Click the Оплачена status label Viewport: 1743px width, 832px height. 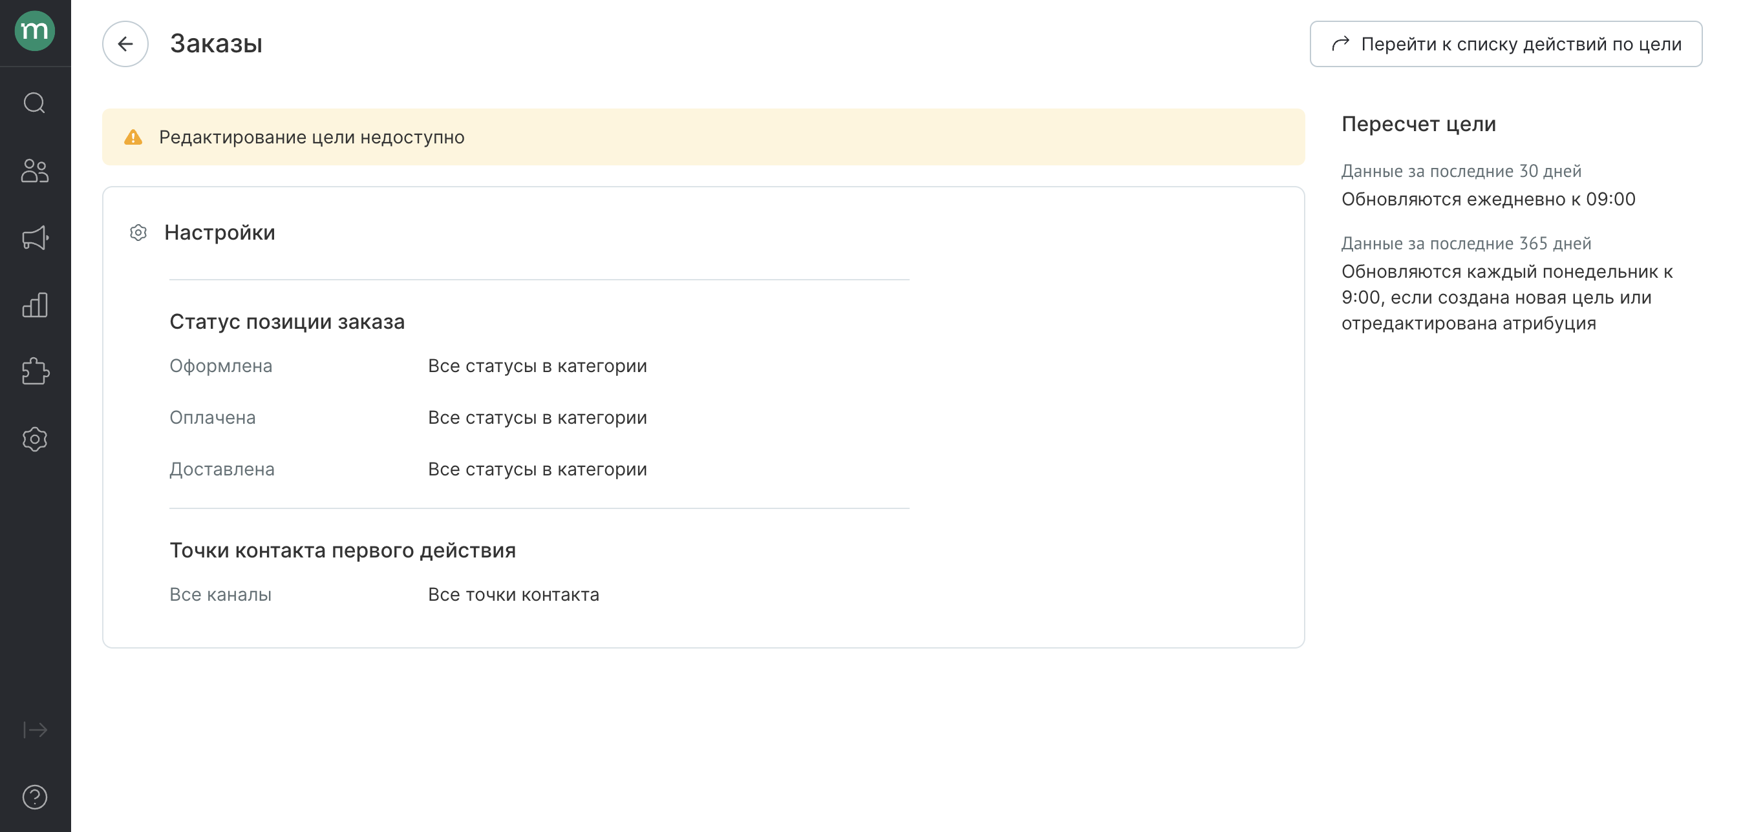pos(213,418)
